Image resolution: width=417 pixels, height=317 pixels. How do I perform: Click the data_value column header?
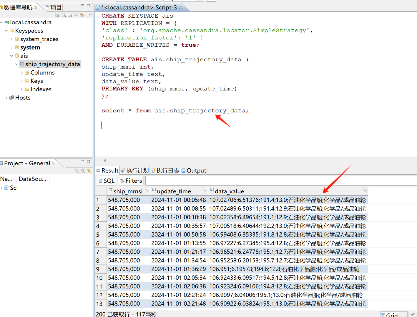click(288, 191)
